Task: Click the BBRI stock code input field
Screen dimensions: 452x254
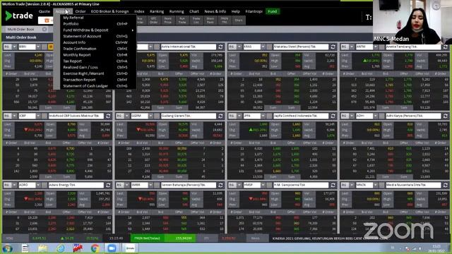Action: click(x=27, y=47)
